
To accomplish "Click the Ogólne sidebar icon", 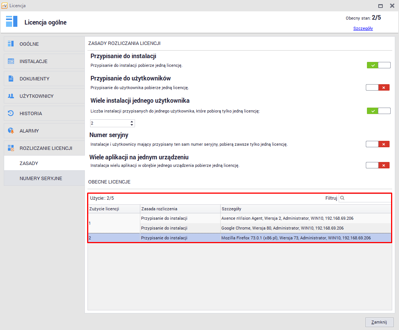I will point(11,44).
